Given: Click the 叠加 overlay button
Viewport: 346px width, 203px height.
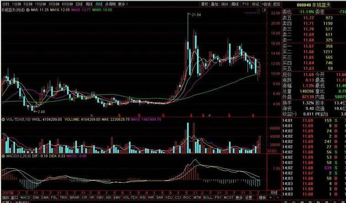Looking at the screenshot, I should (214, 4).
